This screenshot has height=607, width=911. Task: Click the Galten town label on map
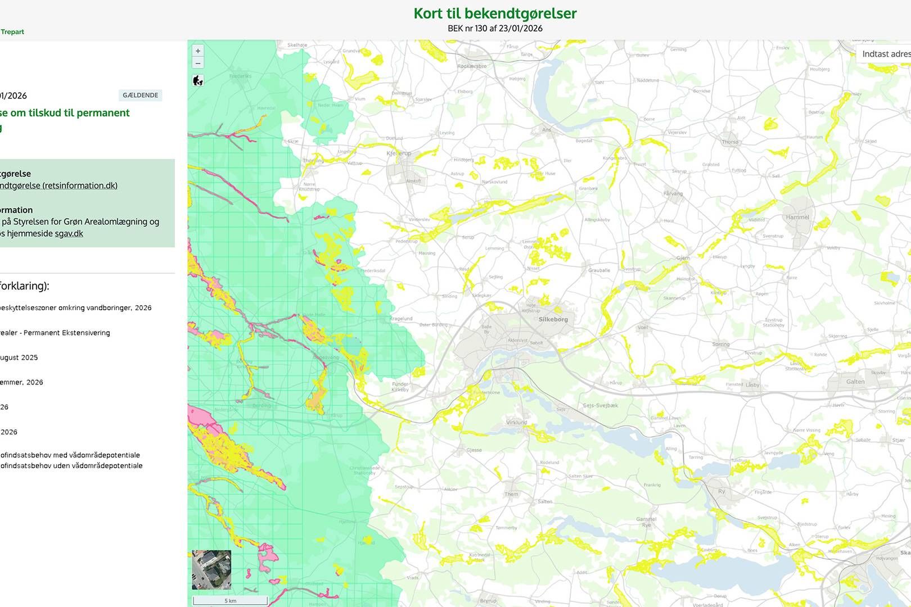point(855,382)
